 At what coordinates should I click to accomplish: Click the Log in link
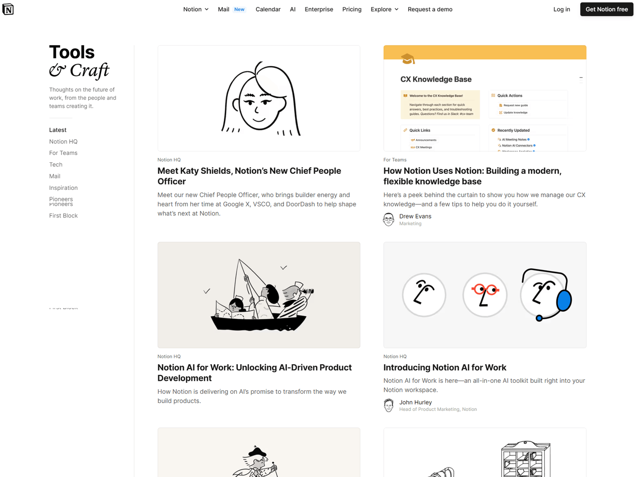click(562, 9)
